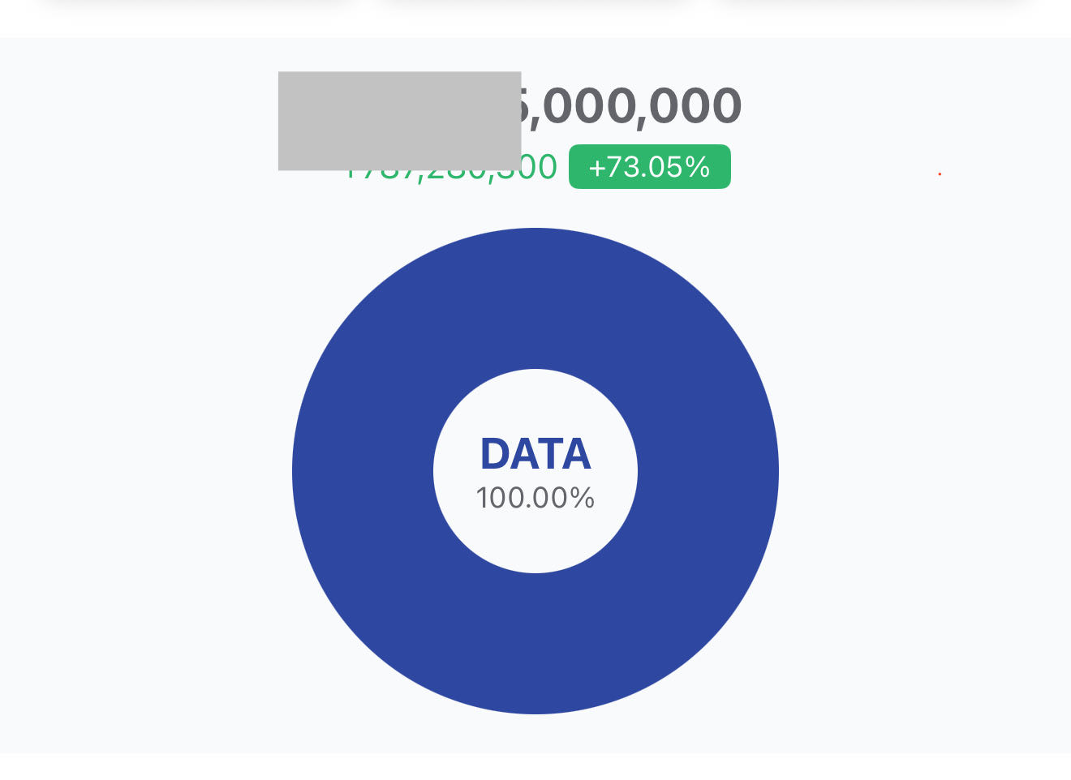
Task: Open the middle summary card at top
Action: pos(535,5)
